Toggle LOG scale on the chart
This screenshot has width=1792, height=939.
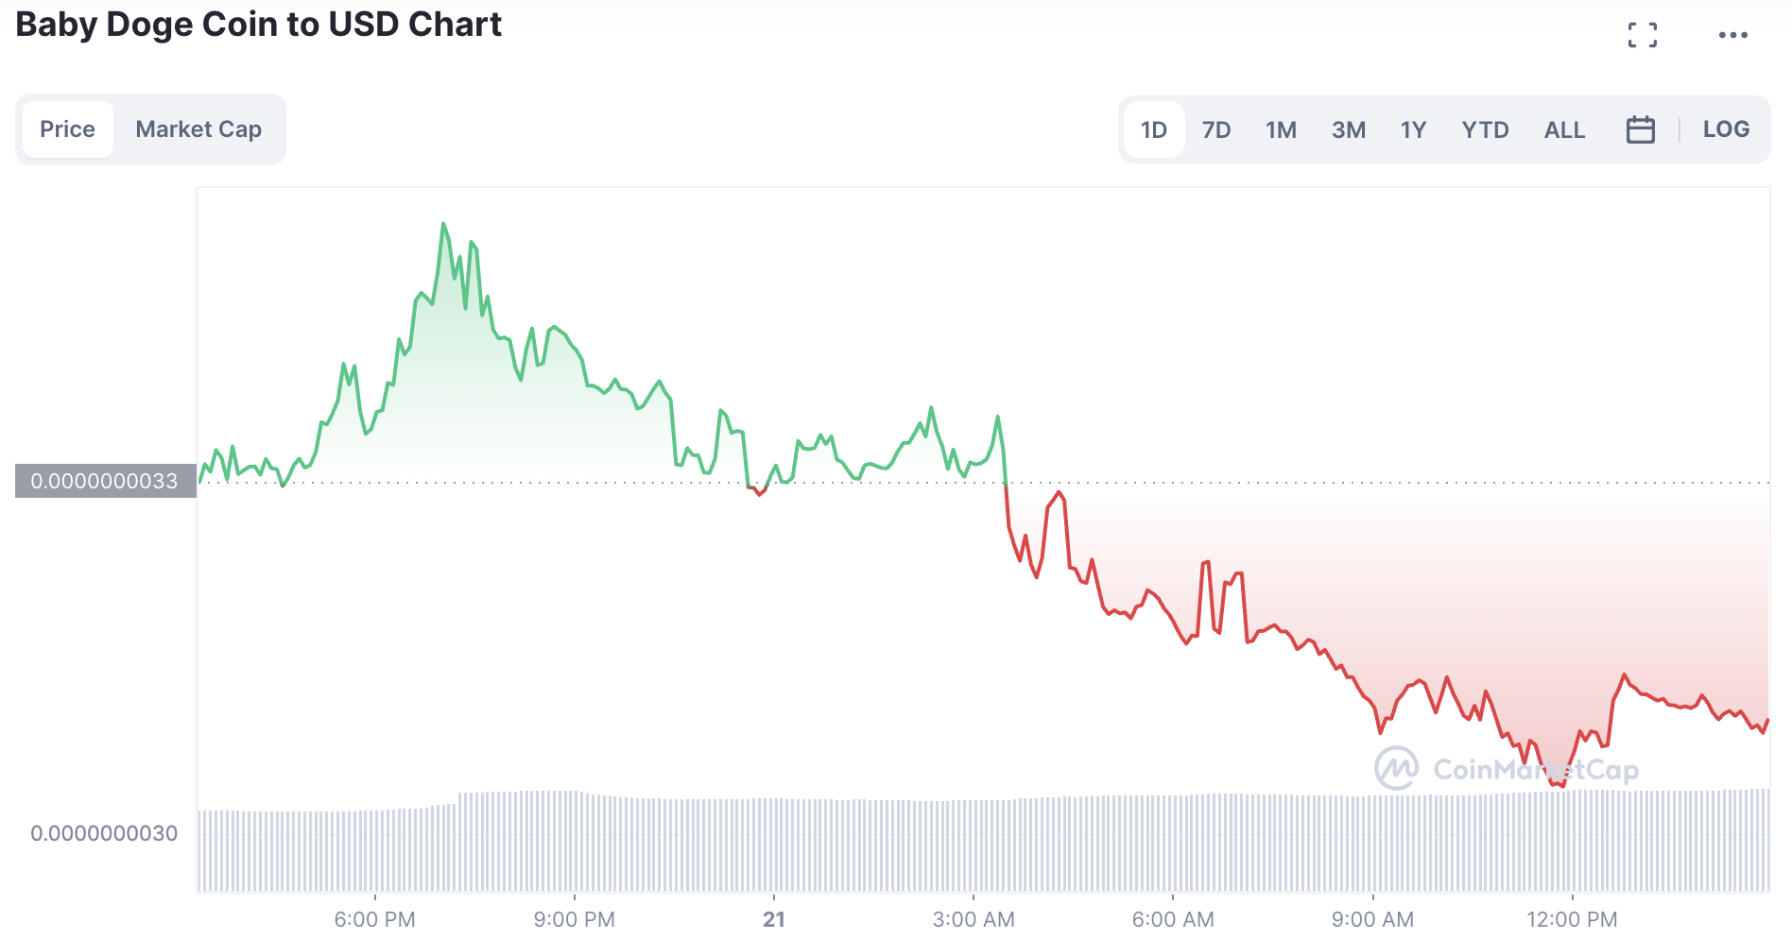pos(1726,129)
